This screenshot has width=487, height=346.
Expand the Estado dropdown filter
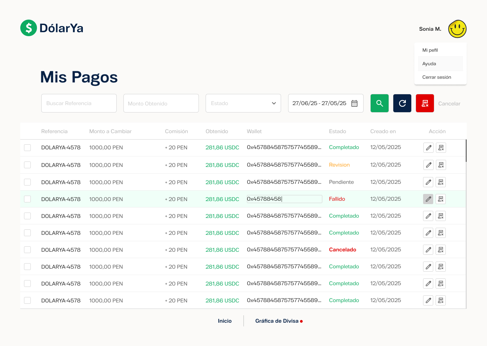[243, 103]
